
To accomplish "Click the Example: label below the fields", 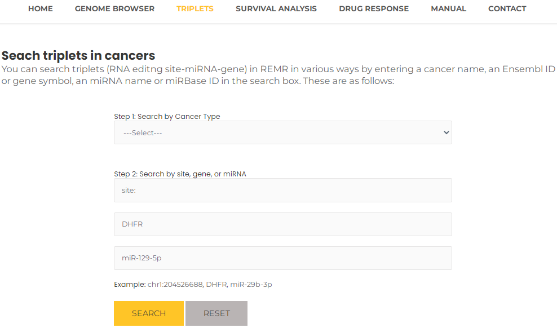I will click(x=130, y=285).
